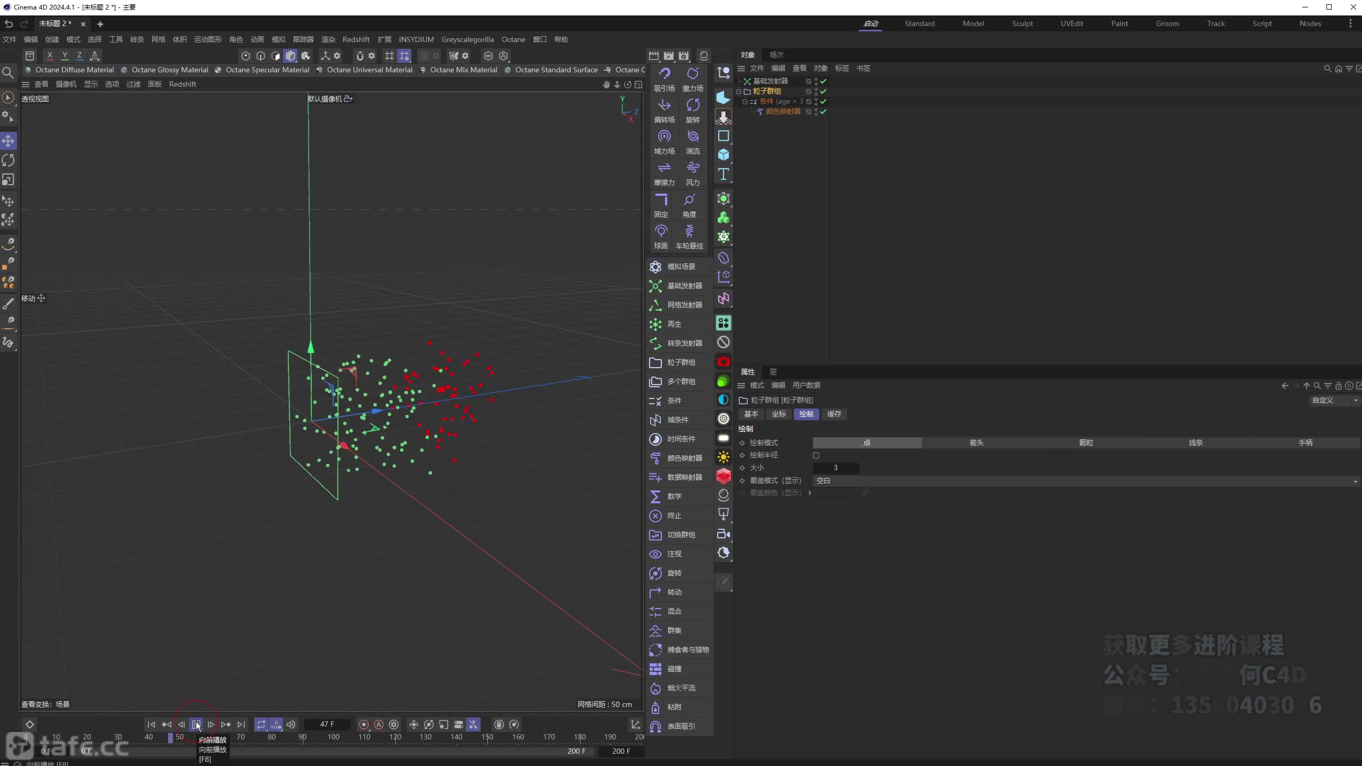This screenshot has height=766, width=1362.
Task: Open the 覆盖模式 (显示) dropdown
Action: coord(1086,481)
